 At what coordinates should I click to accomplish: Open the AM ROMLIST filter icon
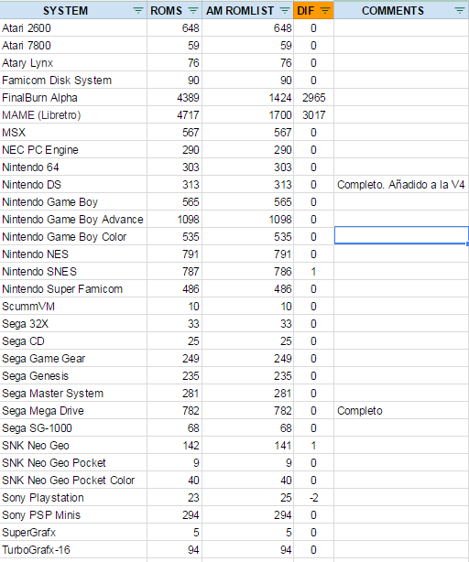coord(285,10)
